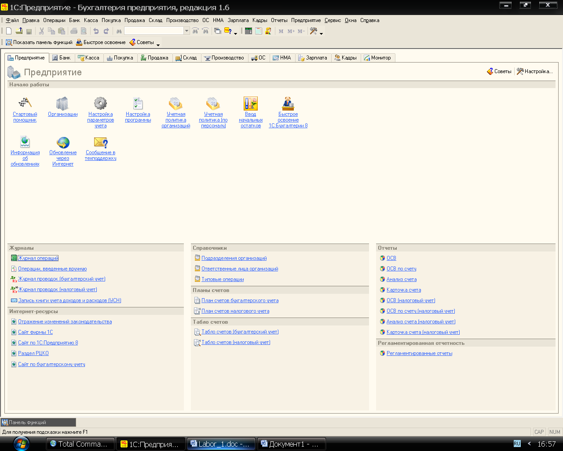
Task: Click the toolbar search input field
Action: [154, 31]
